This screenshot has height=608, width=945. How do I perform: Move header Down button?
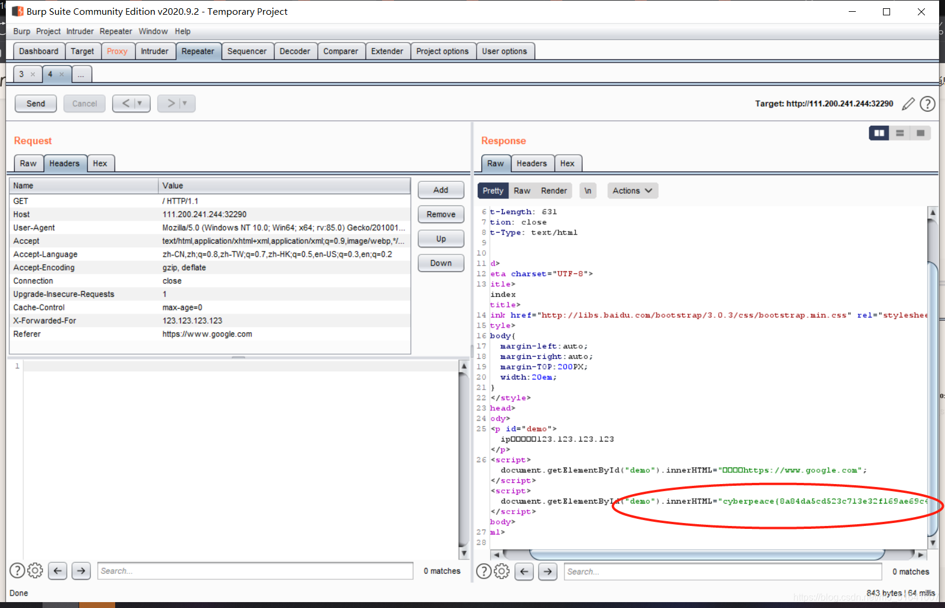pyautogui.click(x=441, y=263)
